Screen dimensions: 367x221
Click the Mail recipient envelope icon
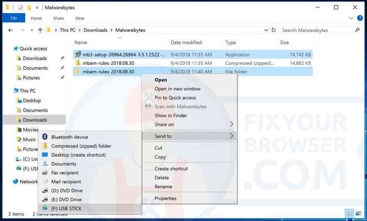coord(45,182)
